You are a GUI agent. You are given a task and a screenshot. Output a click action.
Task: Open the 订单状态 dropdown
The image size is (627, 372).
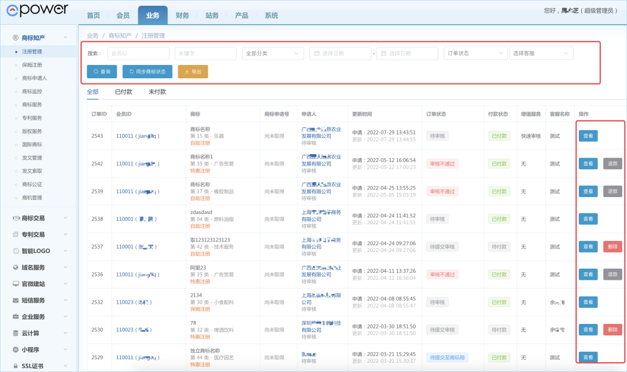[x=475, y=53]
